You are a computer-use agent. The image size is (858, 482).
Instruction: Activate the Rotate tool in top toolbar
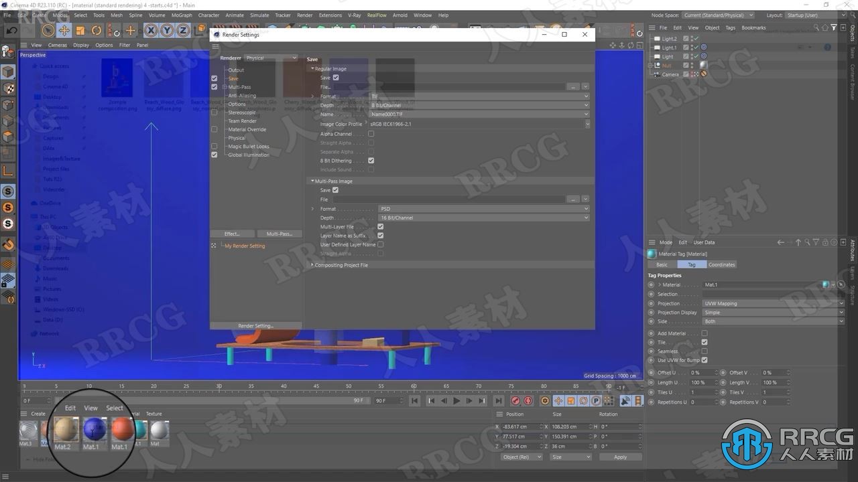point(97,30)
